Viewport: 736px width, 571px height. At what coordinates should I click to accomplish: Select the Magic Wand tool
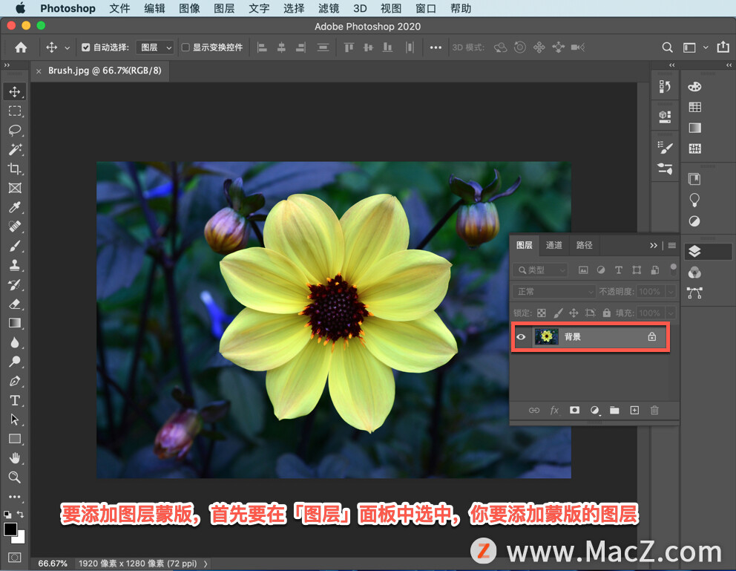15,149
